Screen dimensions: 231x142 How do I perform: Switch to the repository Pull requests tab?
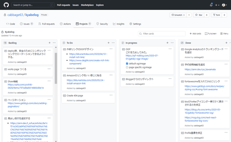tap(47, 24)
